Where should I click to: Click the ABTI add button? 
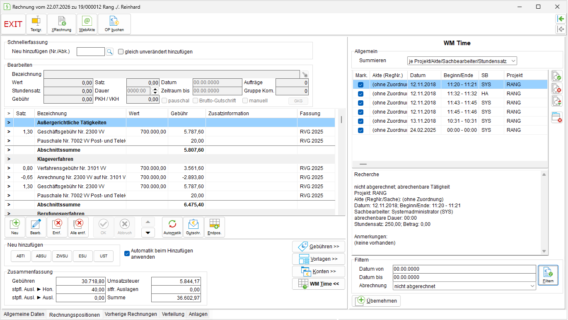tap(21, 256)
